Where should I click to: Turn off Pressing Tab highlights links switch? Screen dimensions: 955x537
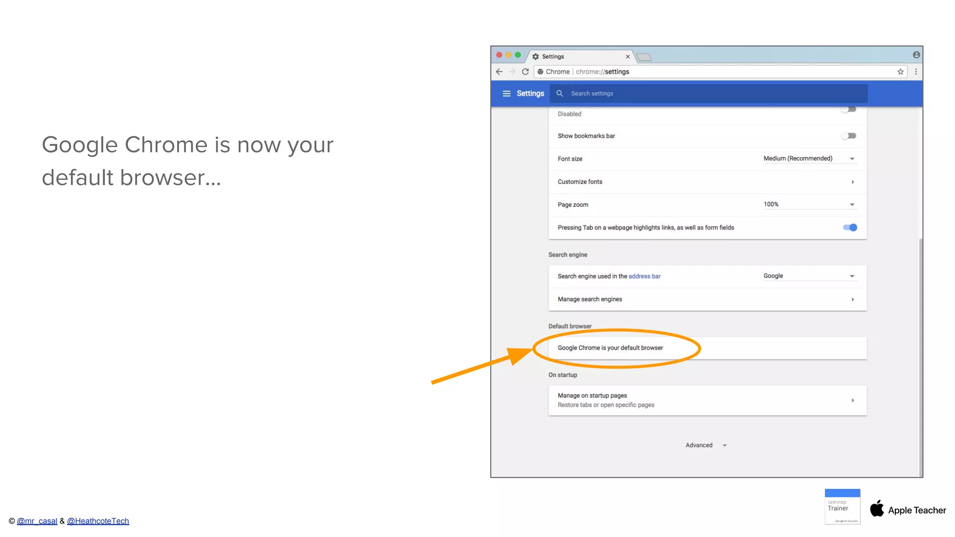pyautogui.click(x=850, y=227)
